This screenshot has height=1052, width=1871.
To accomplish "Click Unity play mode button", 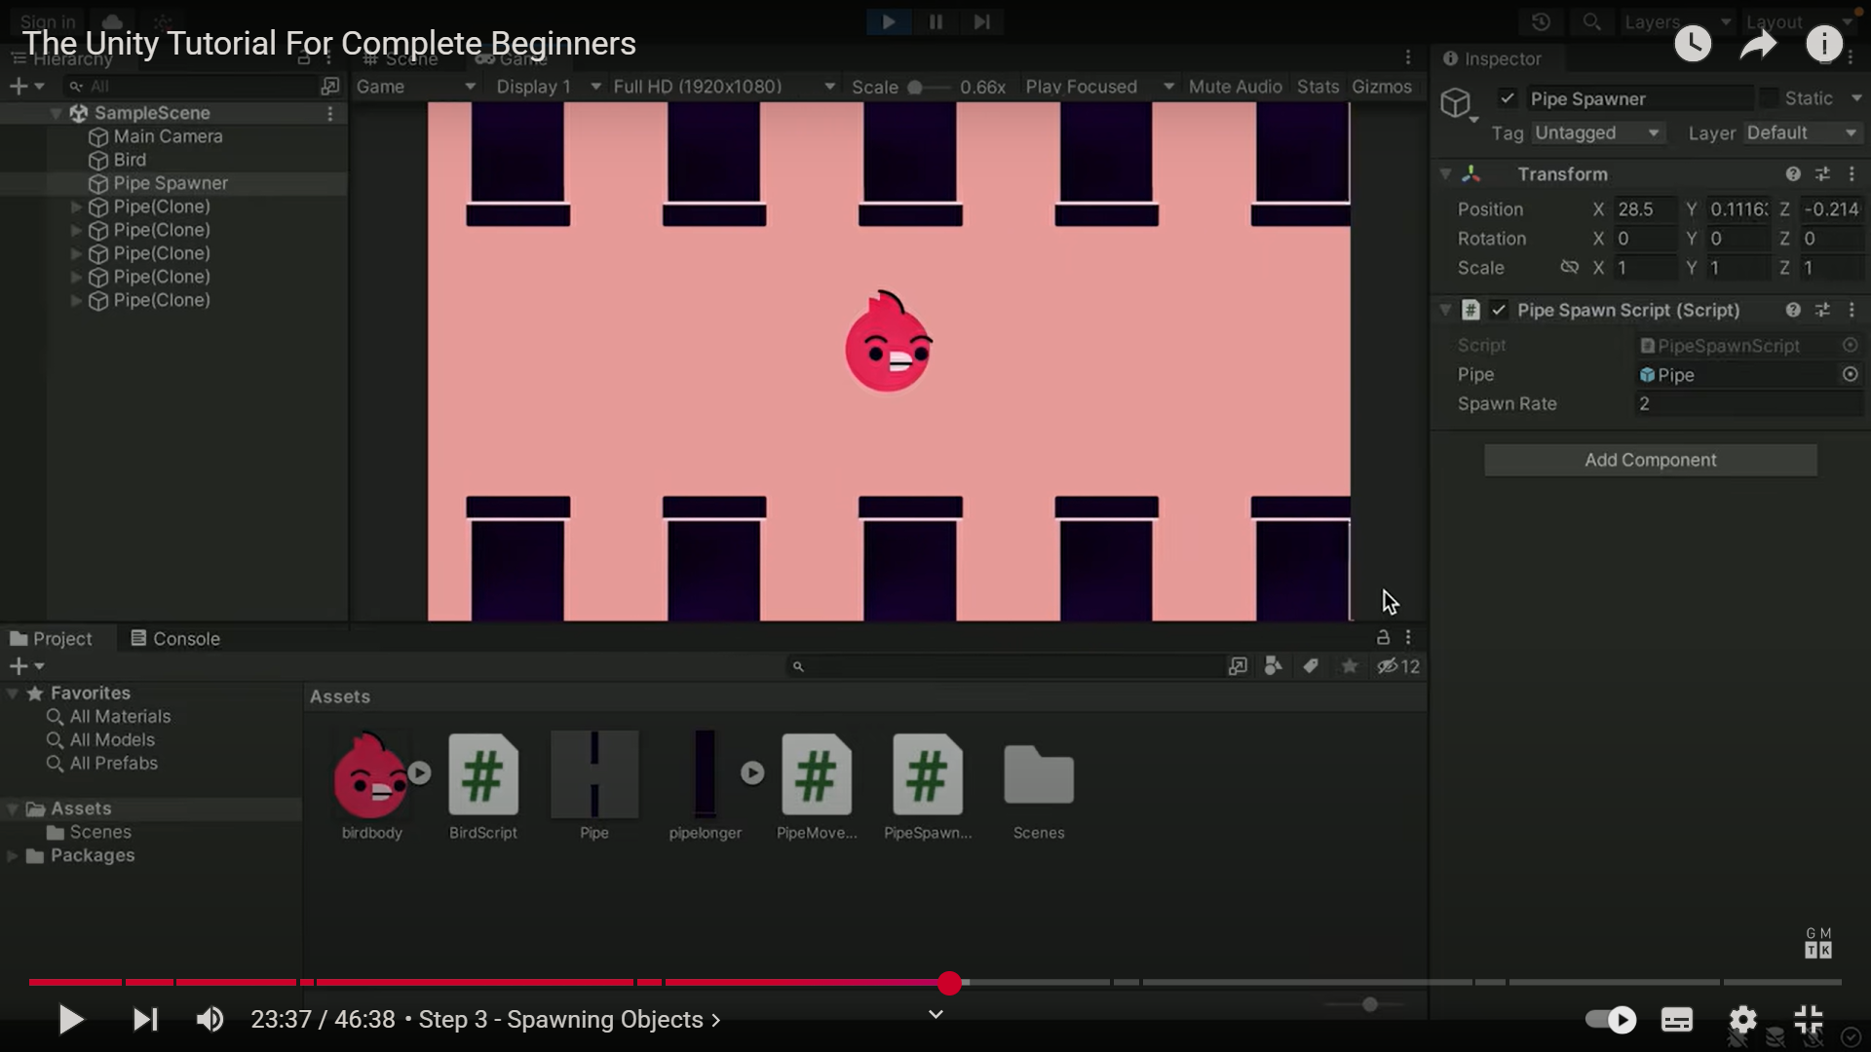I will (889, 21).
